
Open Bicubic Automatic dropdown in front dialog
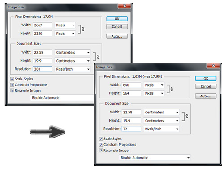click(x=155, y=158)
